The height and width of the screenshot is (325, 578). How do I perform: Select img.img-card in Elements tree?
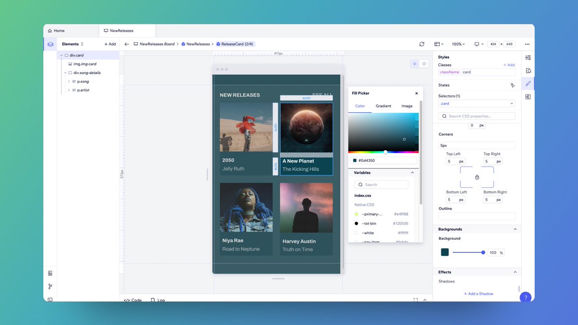[x=85, y=64]
